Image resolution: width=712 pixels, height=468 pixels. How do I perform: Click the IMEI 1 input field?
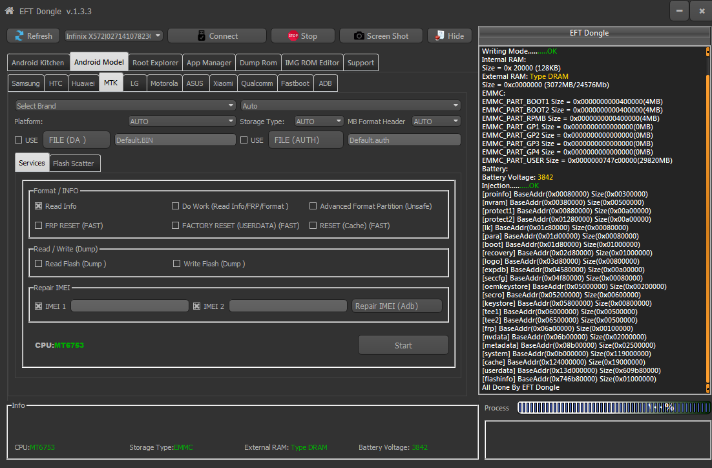tap(130, 306)
